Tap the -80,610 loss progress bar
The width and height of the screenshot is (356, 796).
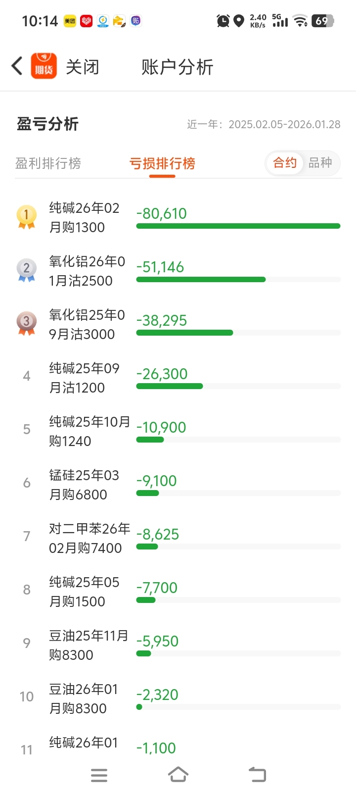238,226
